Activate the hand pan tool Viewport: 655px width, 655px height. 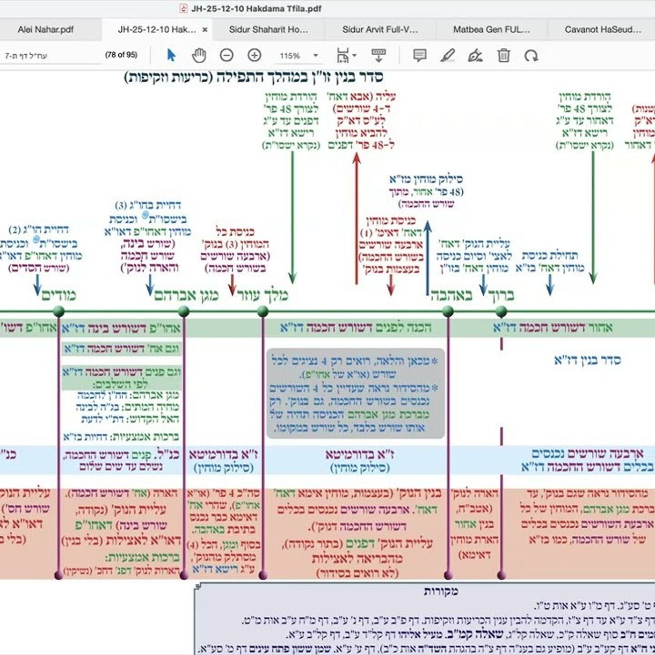point(199,55)
